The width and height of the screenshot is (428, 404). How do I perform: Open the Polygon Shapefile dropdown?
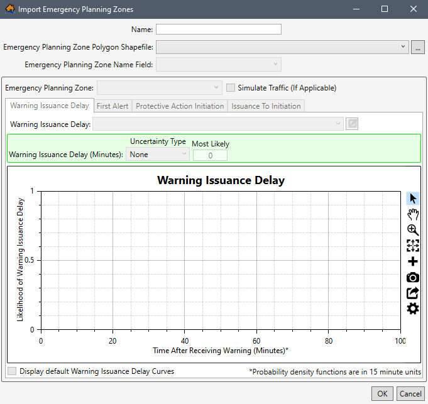282,47
